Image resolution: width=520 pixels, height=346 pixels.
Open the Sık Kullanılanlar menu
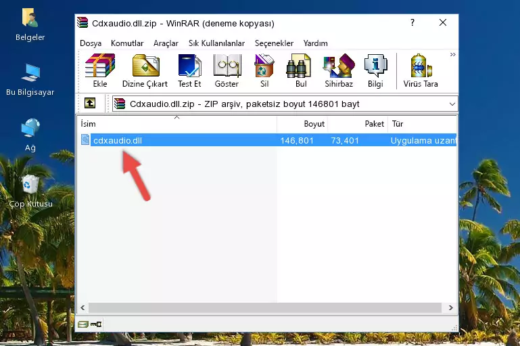216,43
